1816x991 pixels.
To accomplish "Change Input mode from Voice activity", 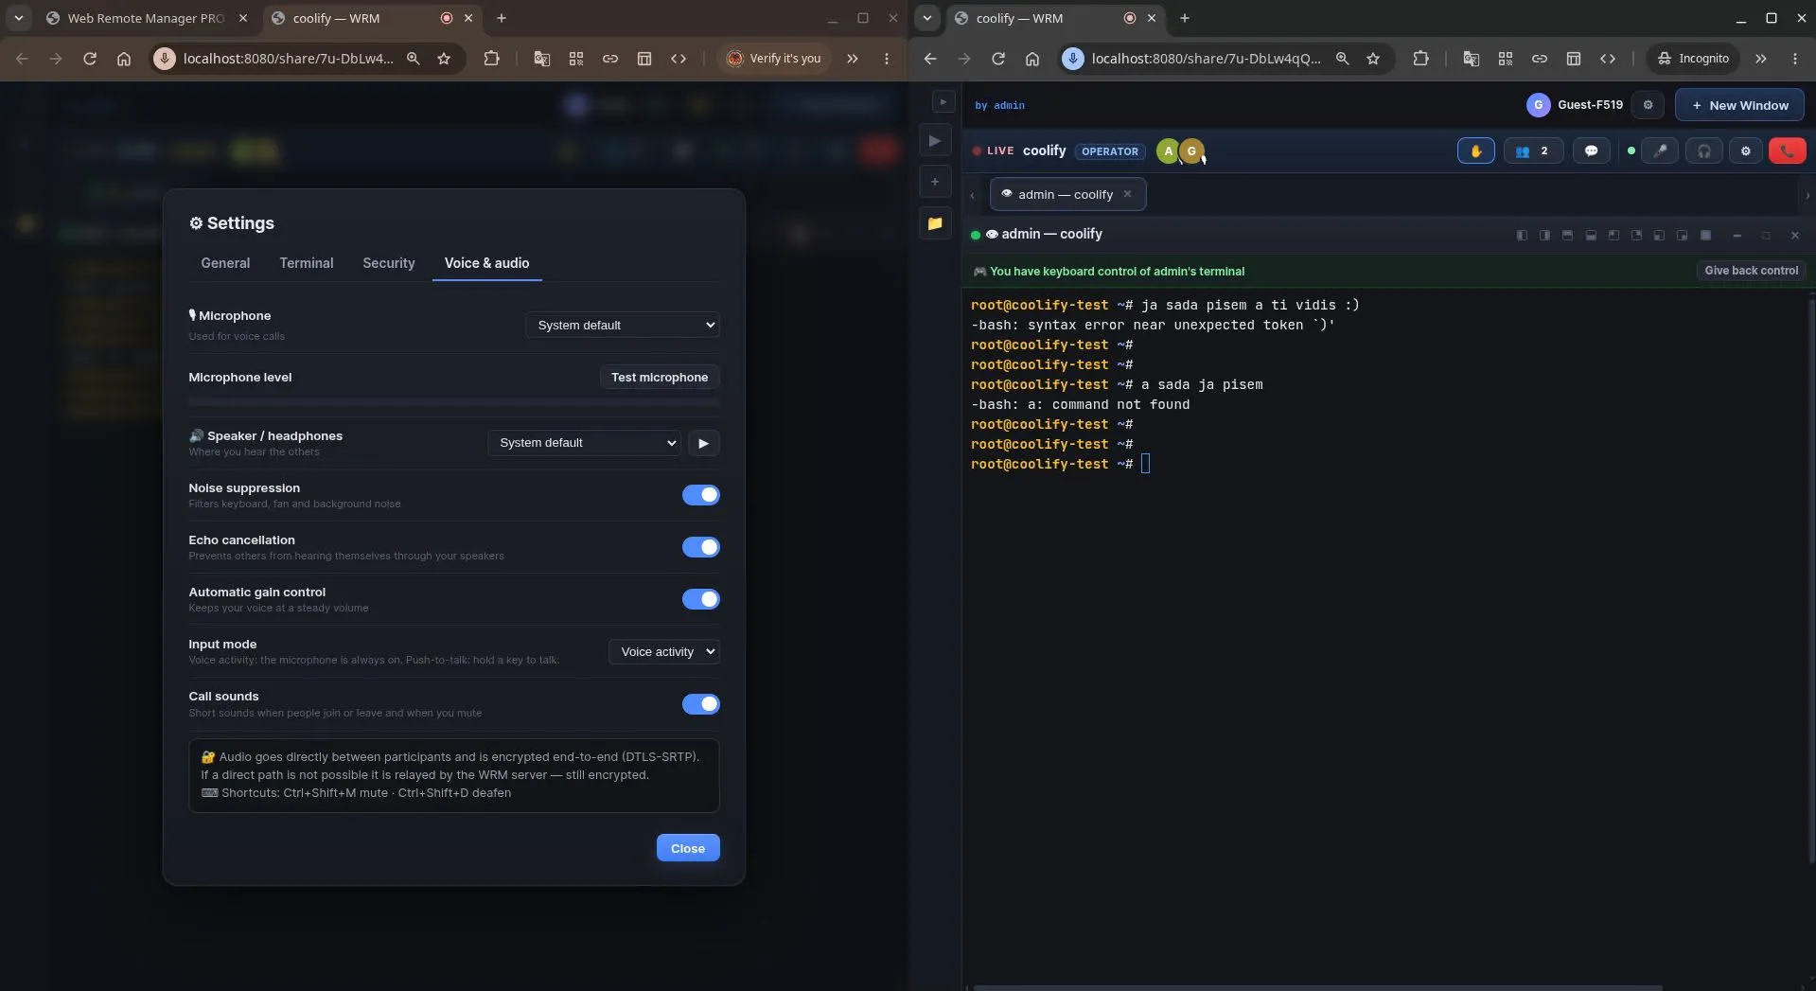I will pos(664,652).
